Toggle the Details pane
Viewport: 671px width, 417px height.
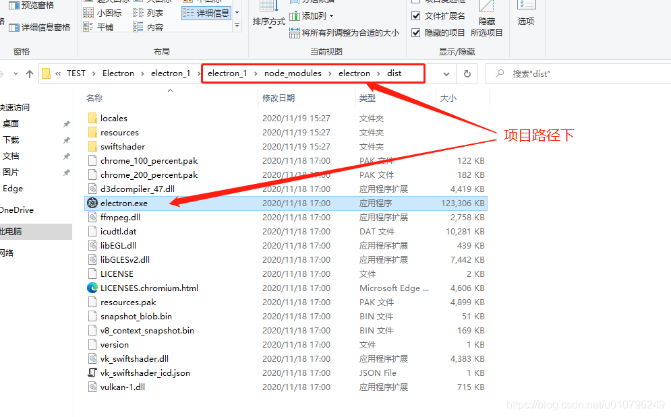39,28
